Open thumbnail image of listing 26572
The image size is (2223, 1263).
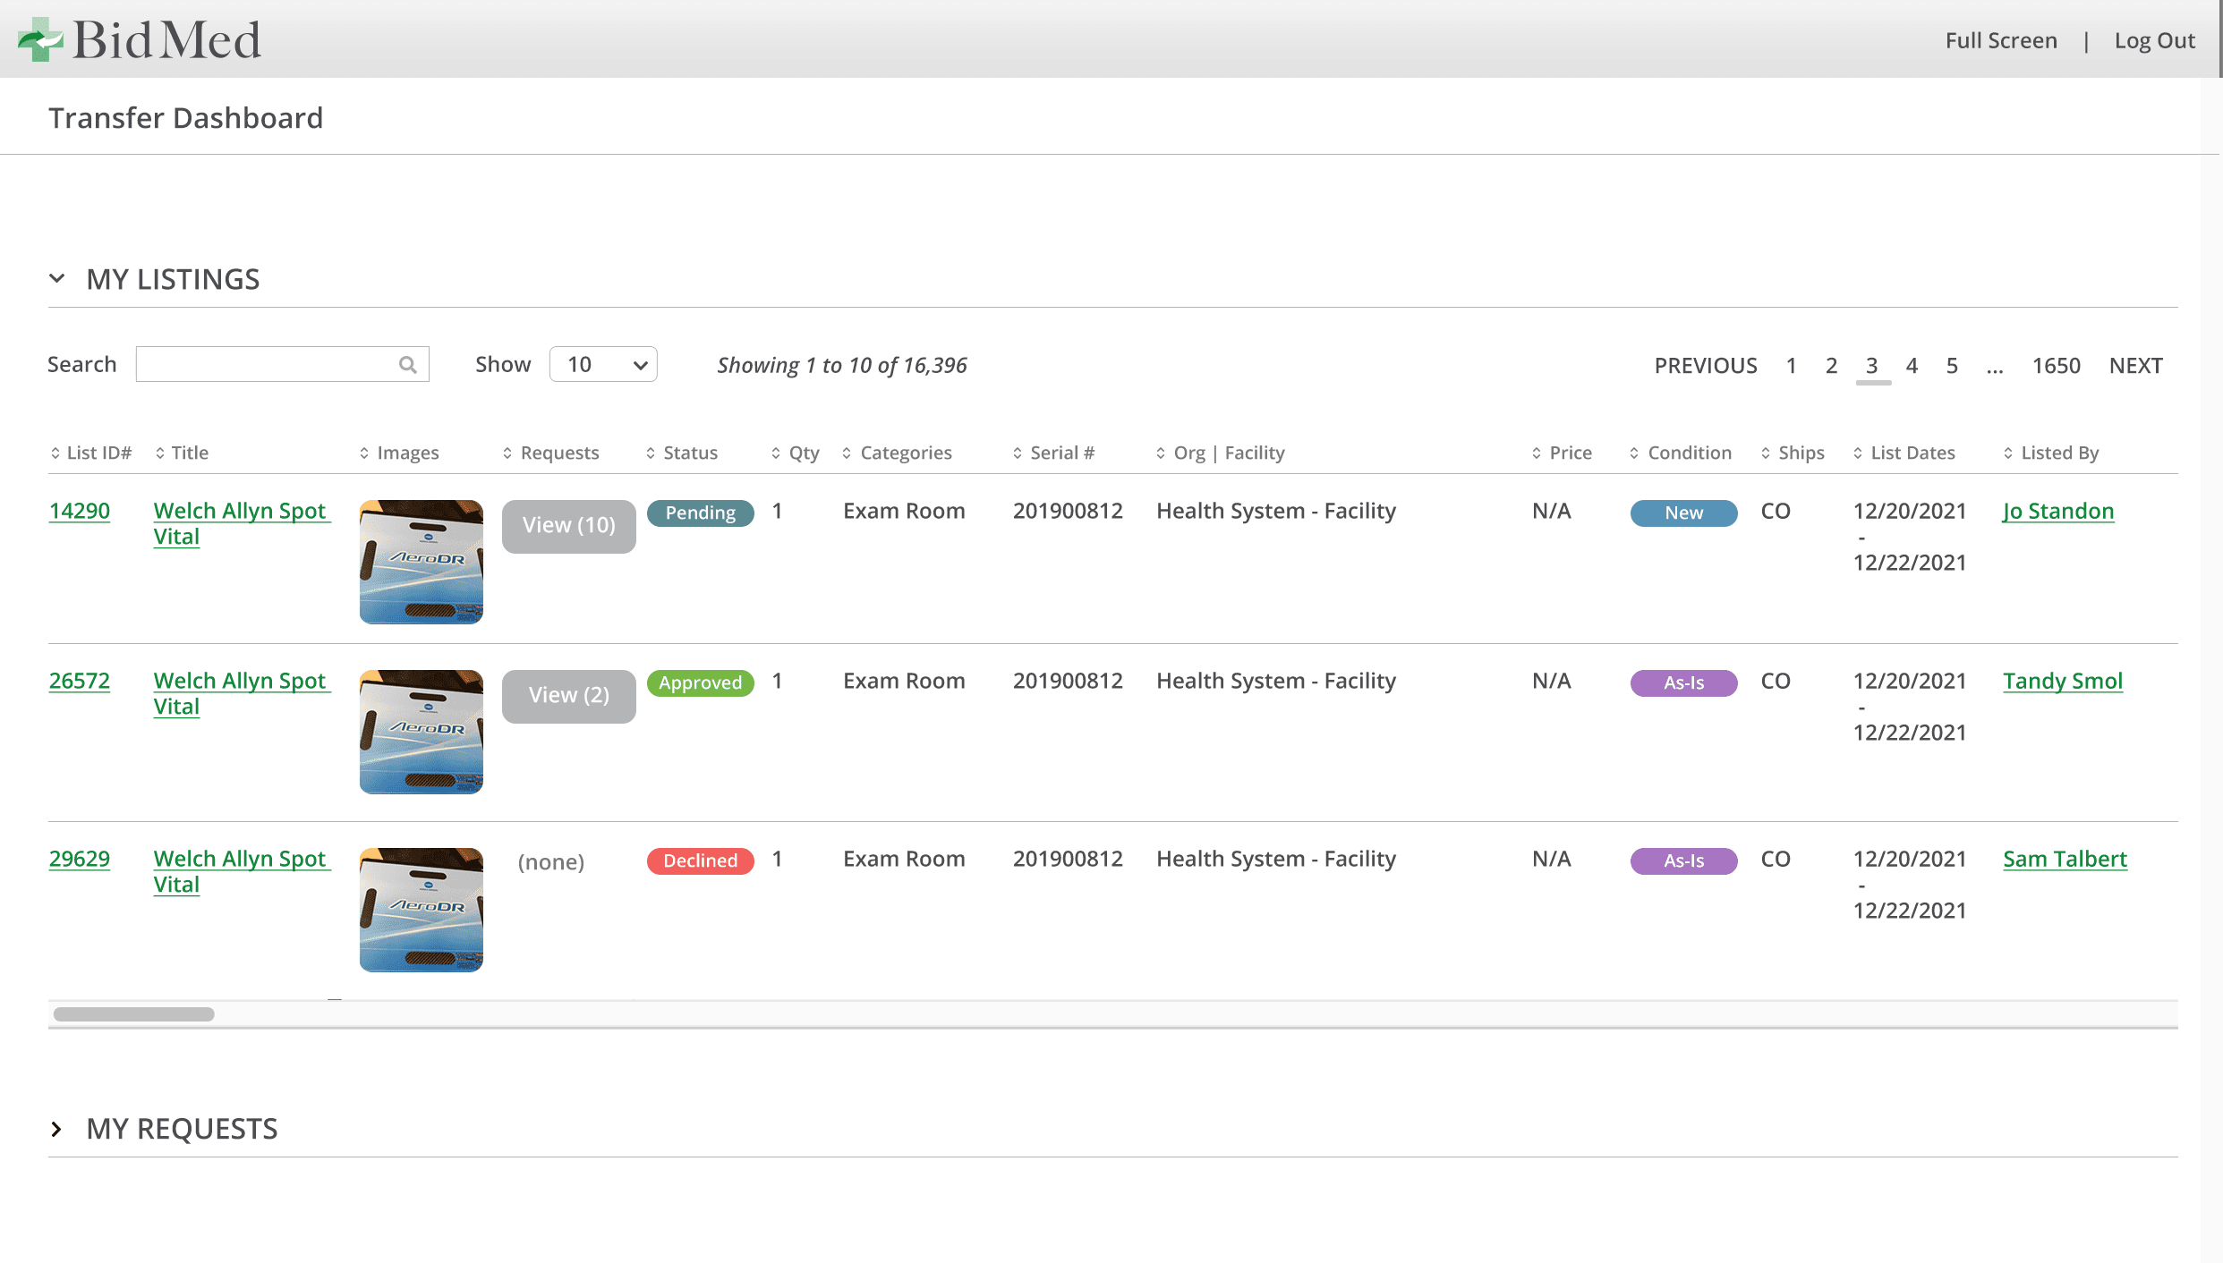422,732
